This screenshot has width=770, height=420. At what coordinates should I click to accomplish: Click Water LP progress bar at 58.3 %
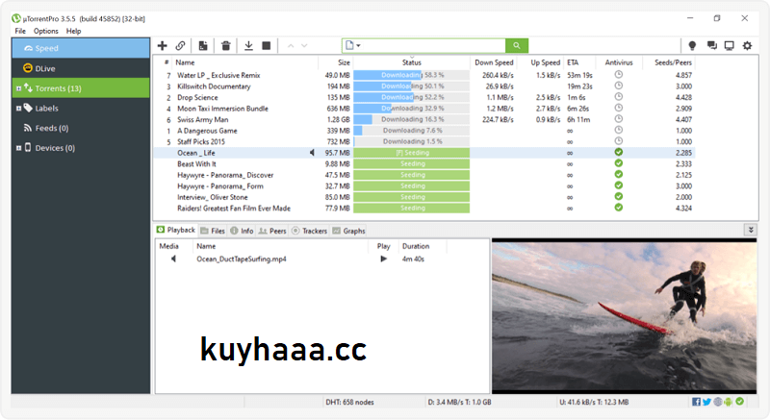(x=412, y=75)
